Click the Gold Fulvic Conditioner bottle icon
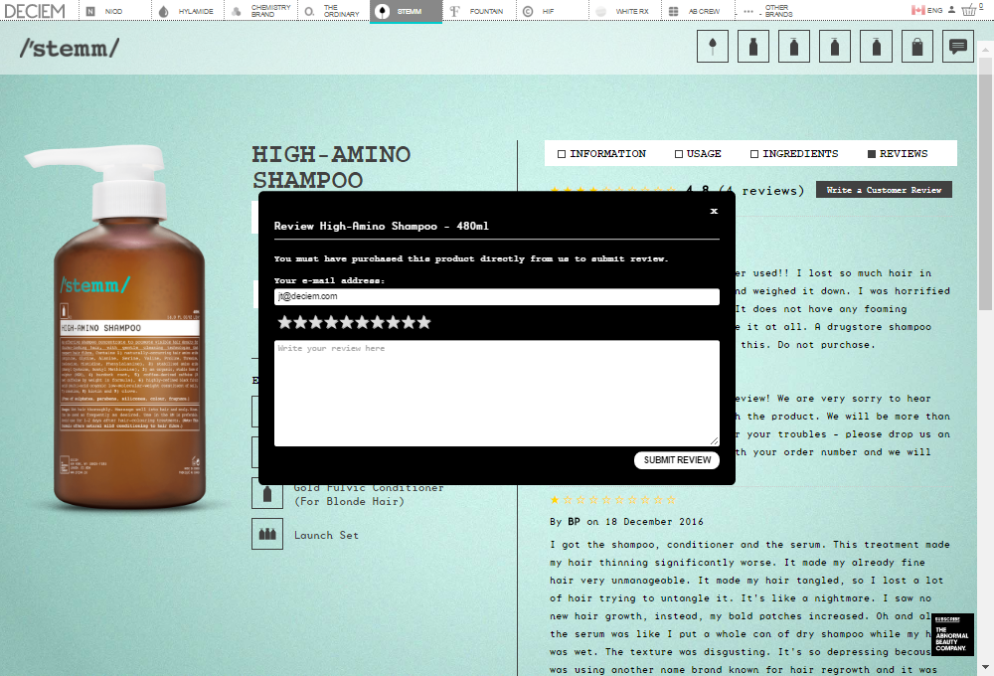Screen dimensions: 994x676 266,493
